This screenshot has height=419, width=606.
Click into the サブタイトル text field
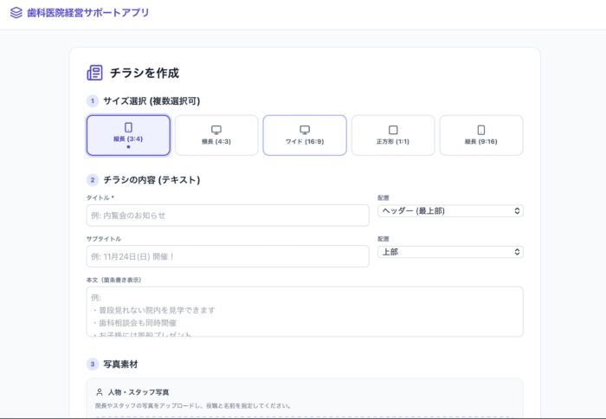pyautogui.click(x=228, y=256)
